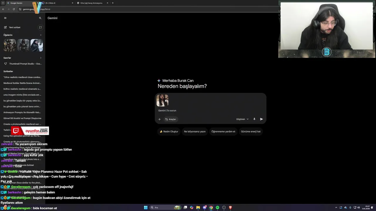Open File Explorer from the taskbar

[198, 207]
